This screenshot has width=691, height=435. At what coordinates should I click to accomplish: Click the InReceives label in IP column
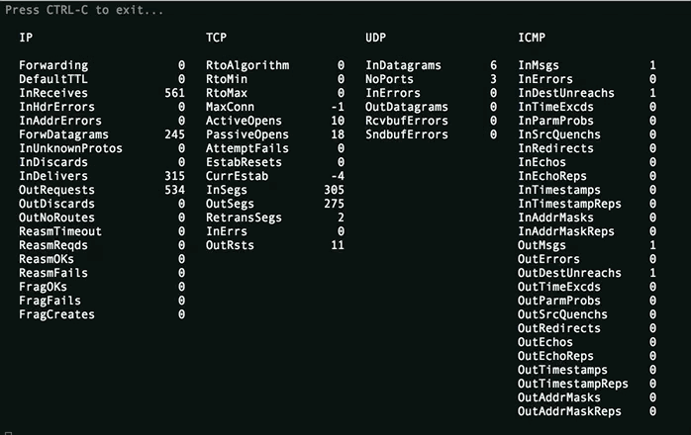click(53, 93)
